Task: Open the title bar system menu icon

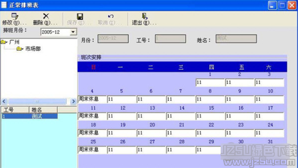Action: pos(4,5)
